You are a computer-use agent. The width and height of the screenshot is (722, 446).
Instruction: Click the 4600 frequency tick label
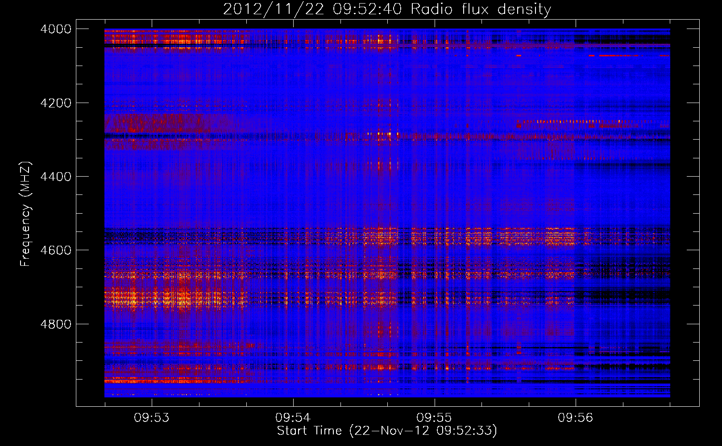click(56, 250)
